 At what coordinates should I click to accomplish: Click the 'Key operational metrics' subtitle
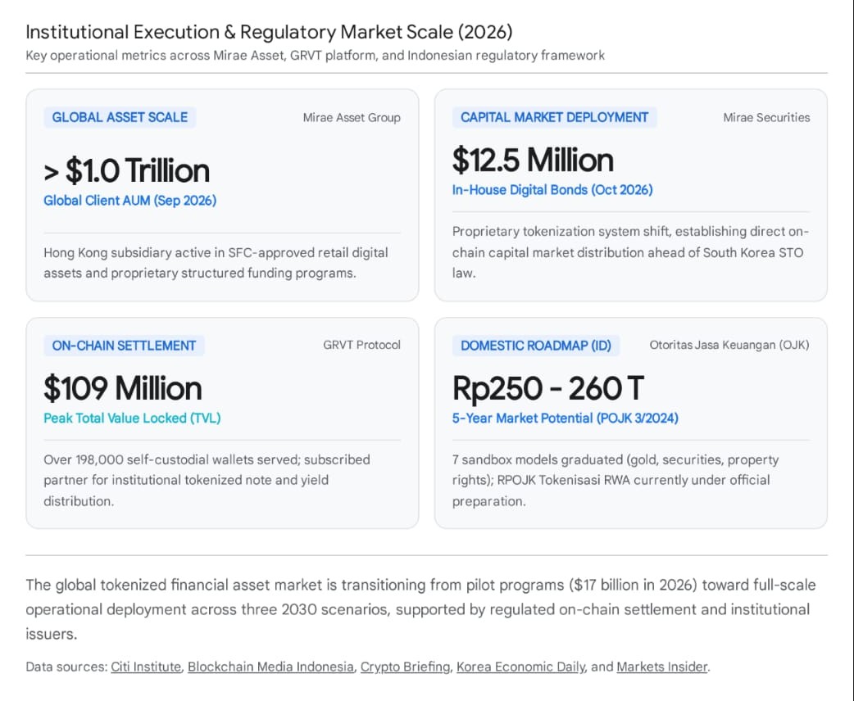[x=315, y=56]
